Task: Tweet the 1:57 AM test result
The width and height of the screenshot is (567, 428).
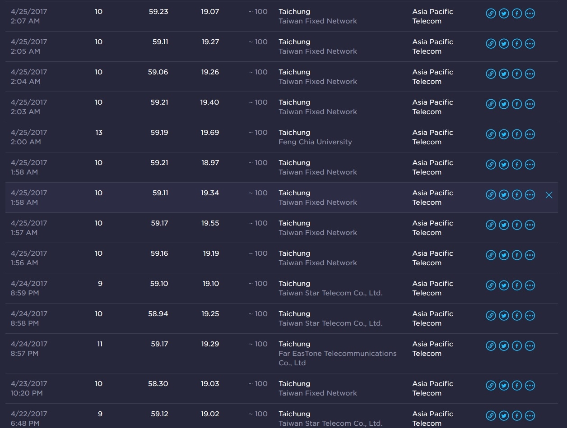Action: (x=504, y=225)
